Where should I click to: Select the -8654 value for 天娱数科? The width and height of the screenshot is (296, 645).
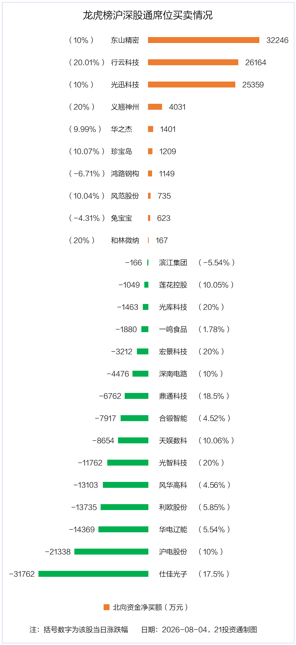pyautogui.click(x=103, y=440)
